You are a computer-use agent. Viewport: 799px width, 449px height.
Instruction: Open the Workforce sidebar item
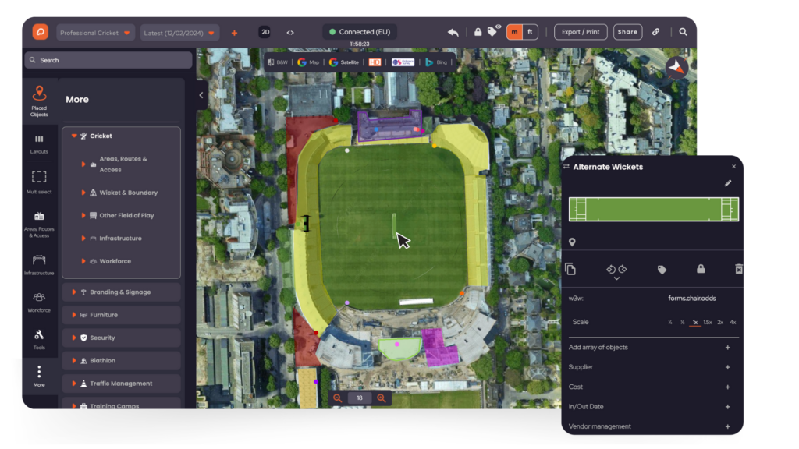point(39,302)
